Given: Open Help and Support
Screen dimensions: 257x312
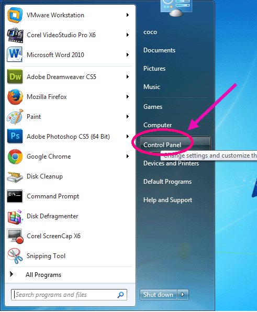Looking at the screenshot, I should 167,200.
